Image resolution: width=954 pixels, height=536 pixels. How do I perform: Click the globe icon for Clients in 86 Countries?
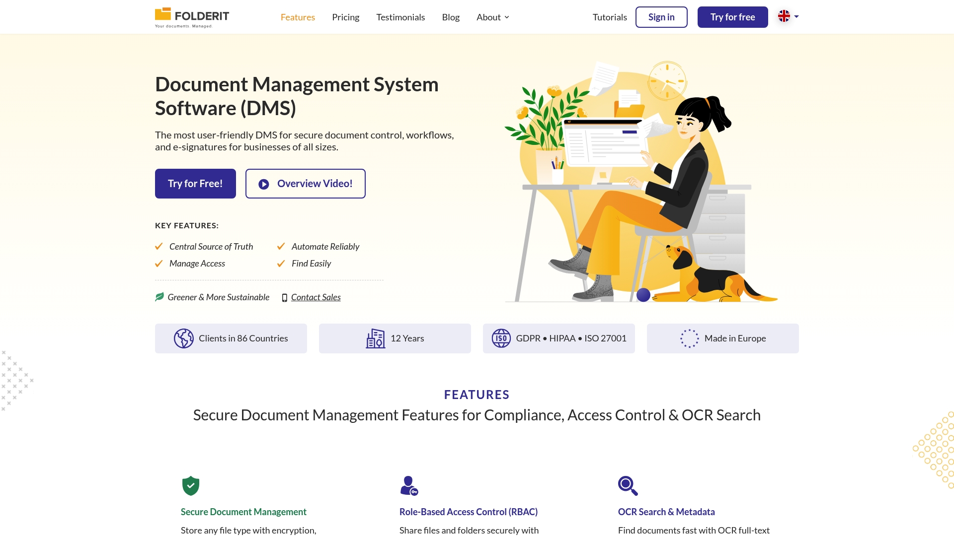(184, 338)
